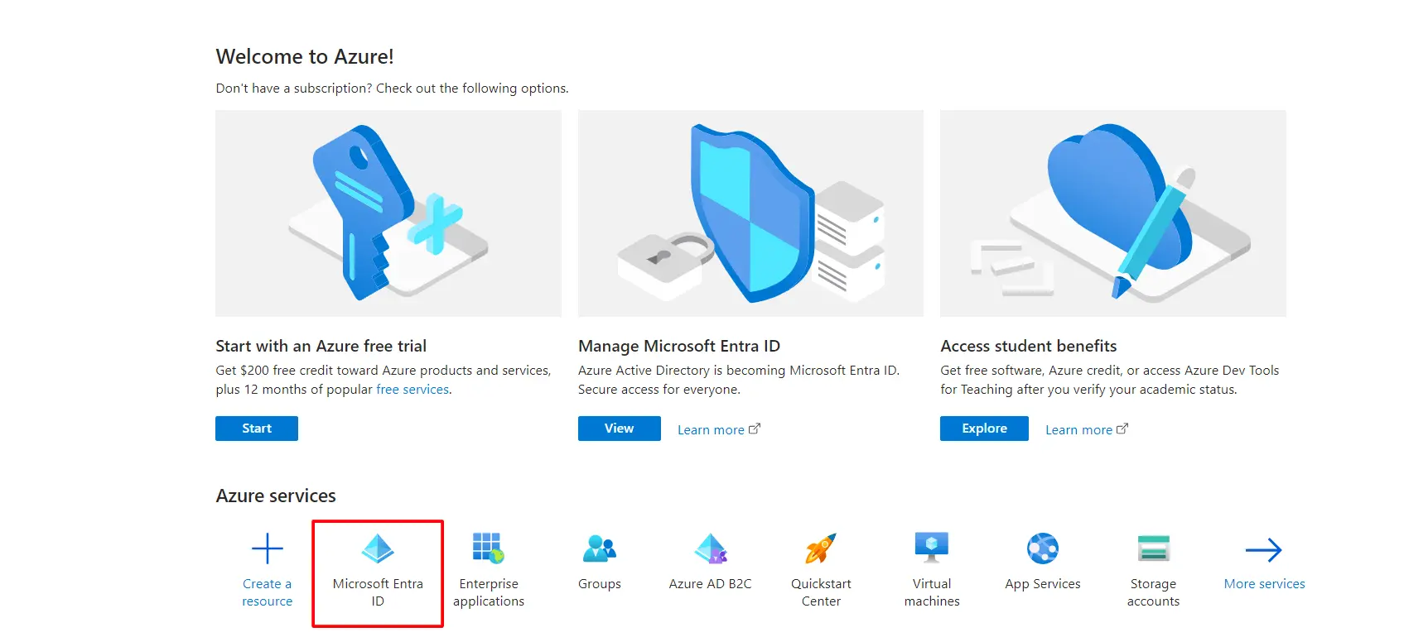Click the App Services label
Image resolution: width=1404 pixels, height=637 pixels.
(x=1043, y=584)
